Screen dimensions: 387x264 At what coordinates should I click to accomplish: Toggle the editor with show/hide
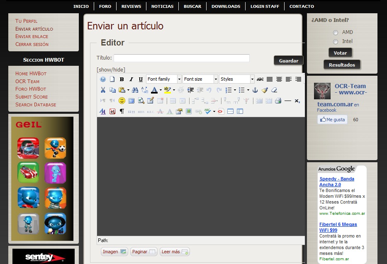coord(111,70)
